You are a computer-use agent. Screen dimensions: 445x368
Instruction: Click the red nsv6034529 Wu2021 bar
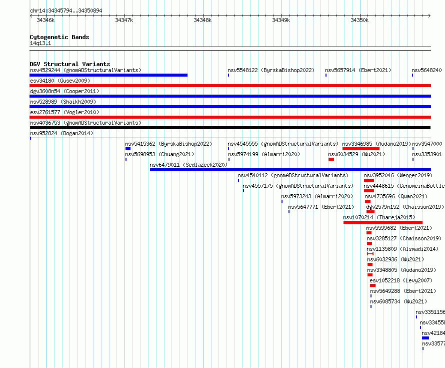click(331, 159)
